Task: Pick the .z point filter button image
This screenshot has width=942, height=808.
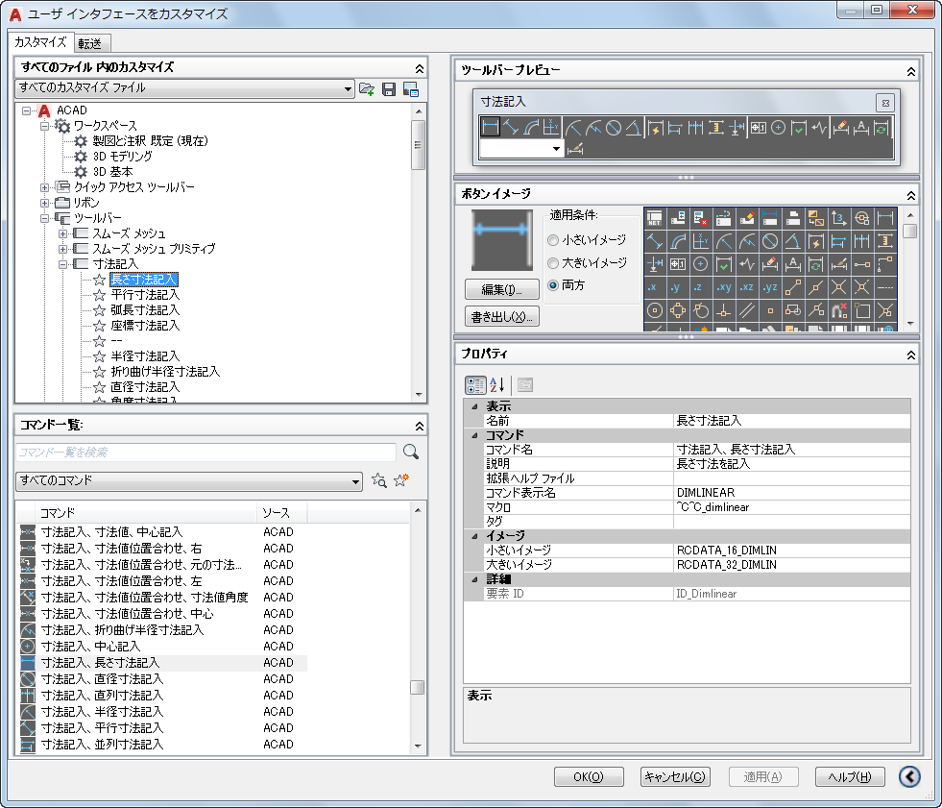Action: coord(700,286)
